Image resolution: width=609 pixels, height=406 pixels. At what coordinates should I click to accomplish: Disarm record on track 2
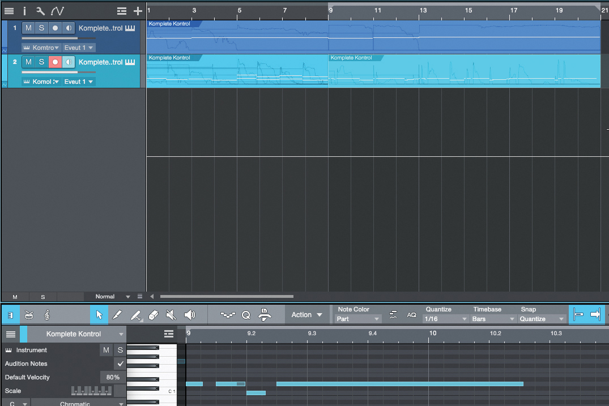coord(55,62)
